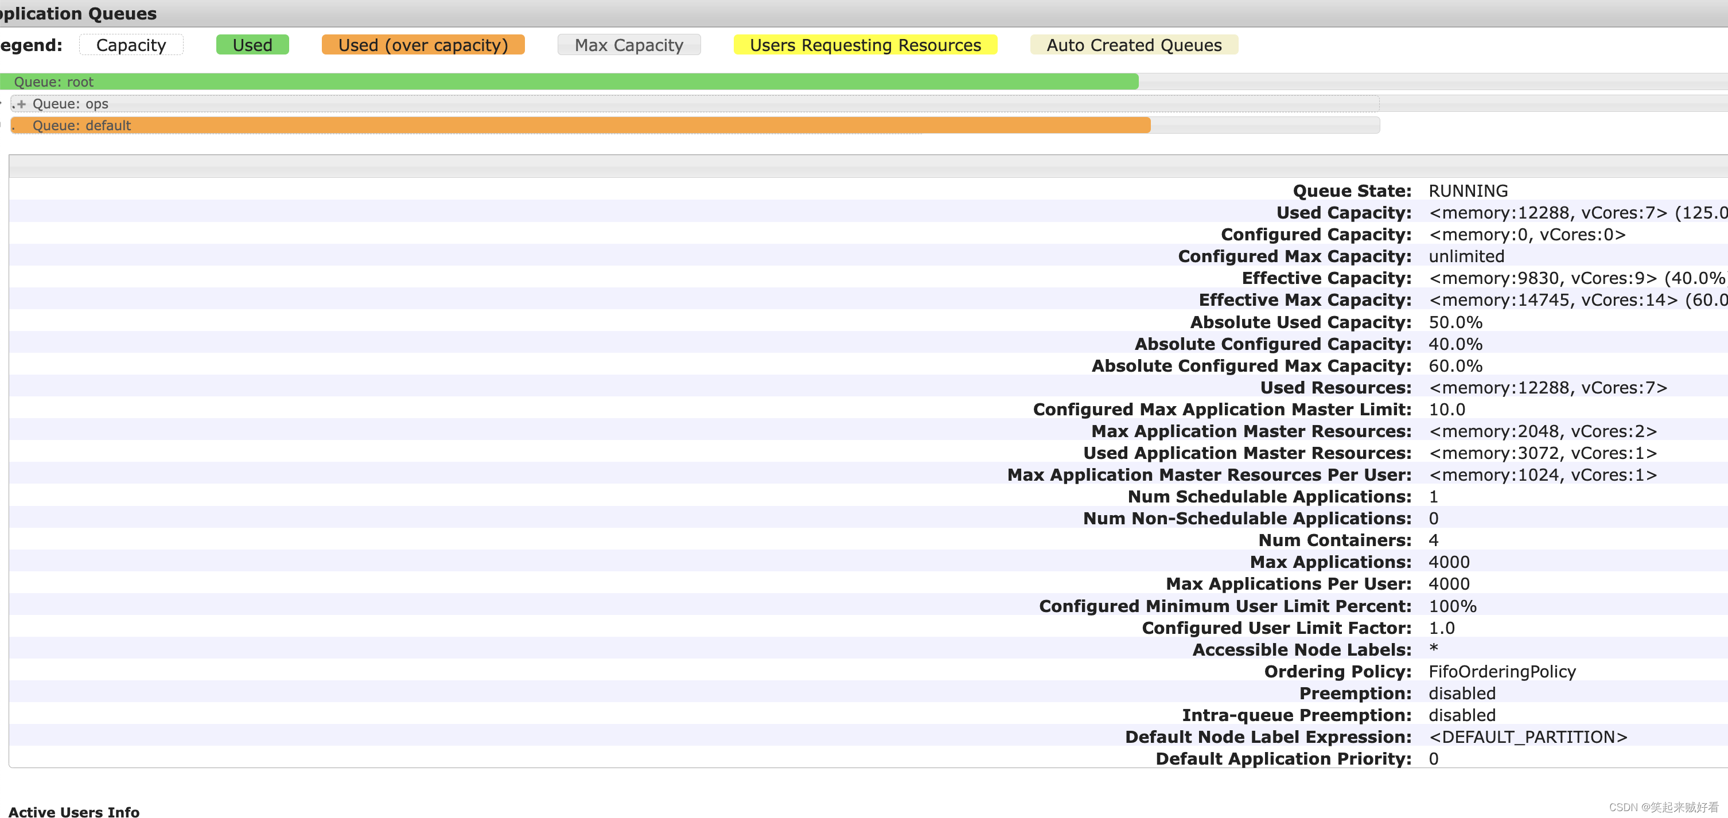Click Configured Capacity value memory:0, vCores:0
This screenshot has height=818, width=1728.
(x=1527, y=235)
